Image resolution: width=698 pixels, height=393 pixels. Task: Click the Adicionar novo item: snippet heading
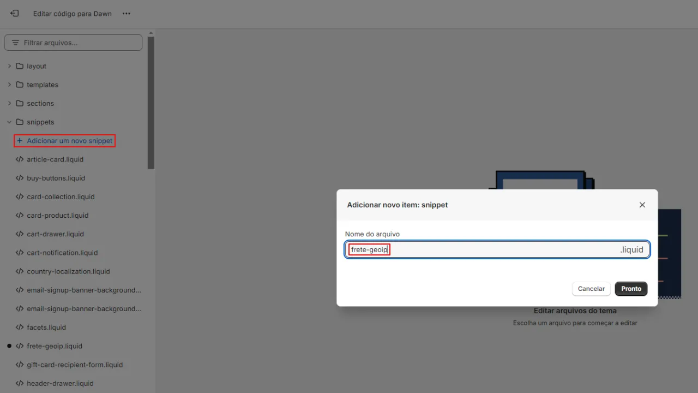pos(398,205)
